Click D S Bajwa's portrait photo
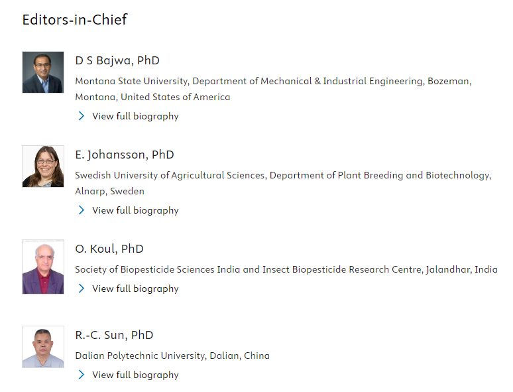The image size is (513, 392). pyautogui.click(x=43, y=72)
